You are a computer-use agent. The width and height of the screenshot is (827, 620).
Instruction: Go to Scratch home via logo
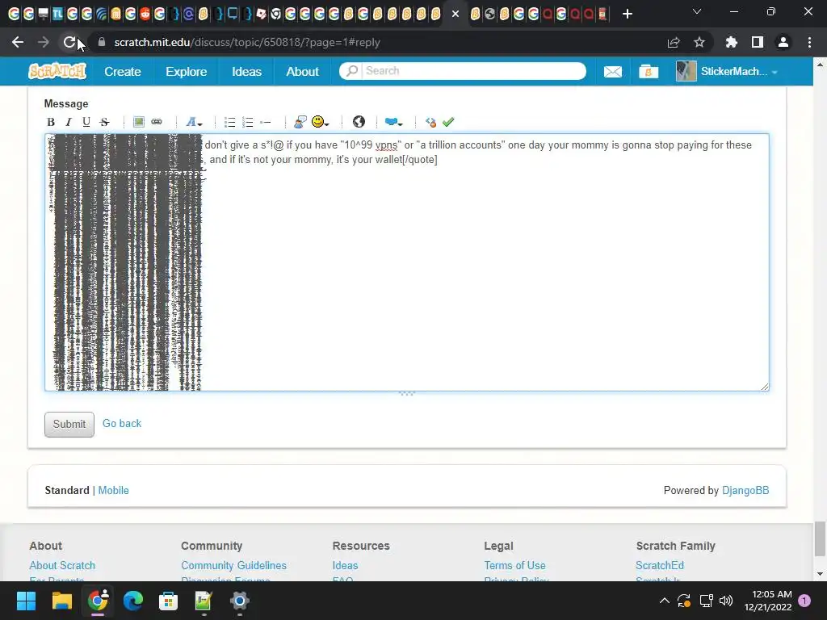pos(57,71)
